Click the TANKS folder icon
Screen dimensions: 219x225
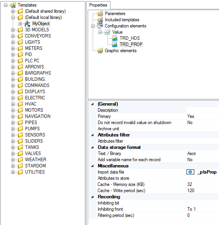pos(20,147)
